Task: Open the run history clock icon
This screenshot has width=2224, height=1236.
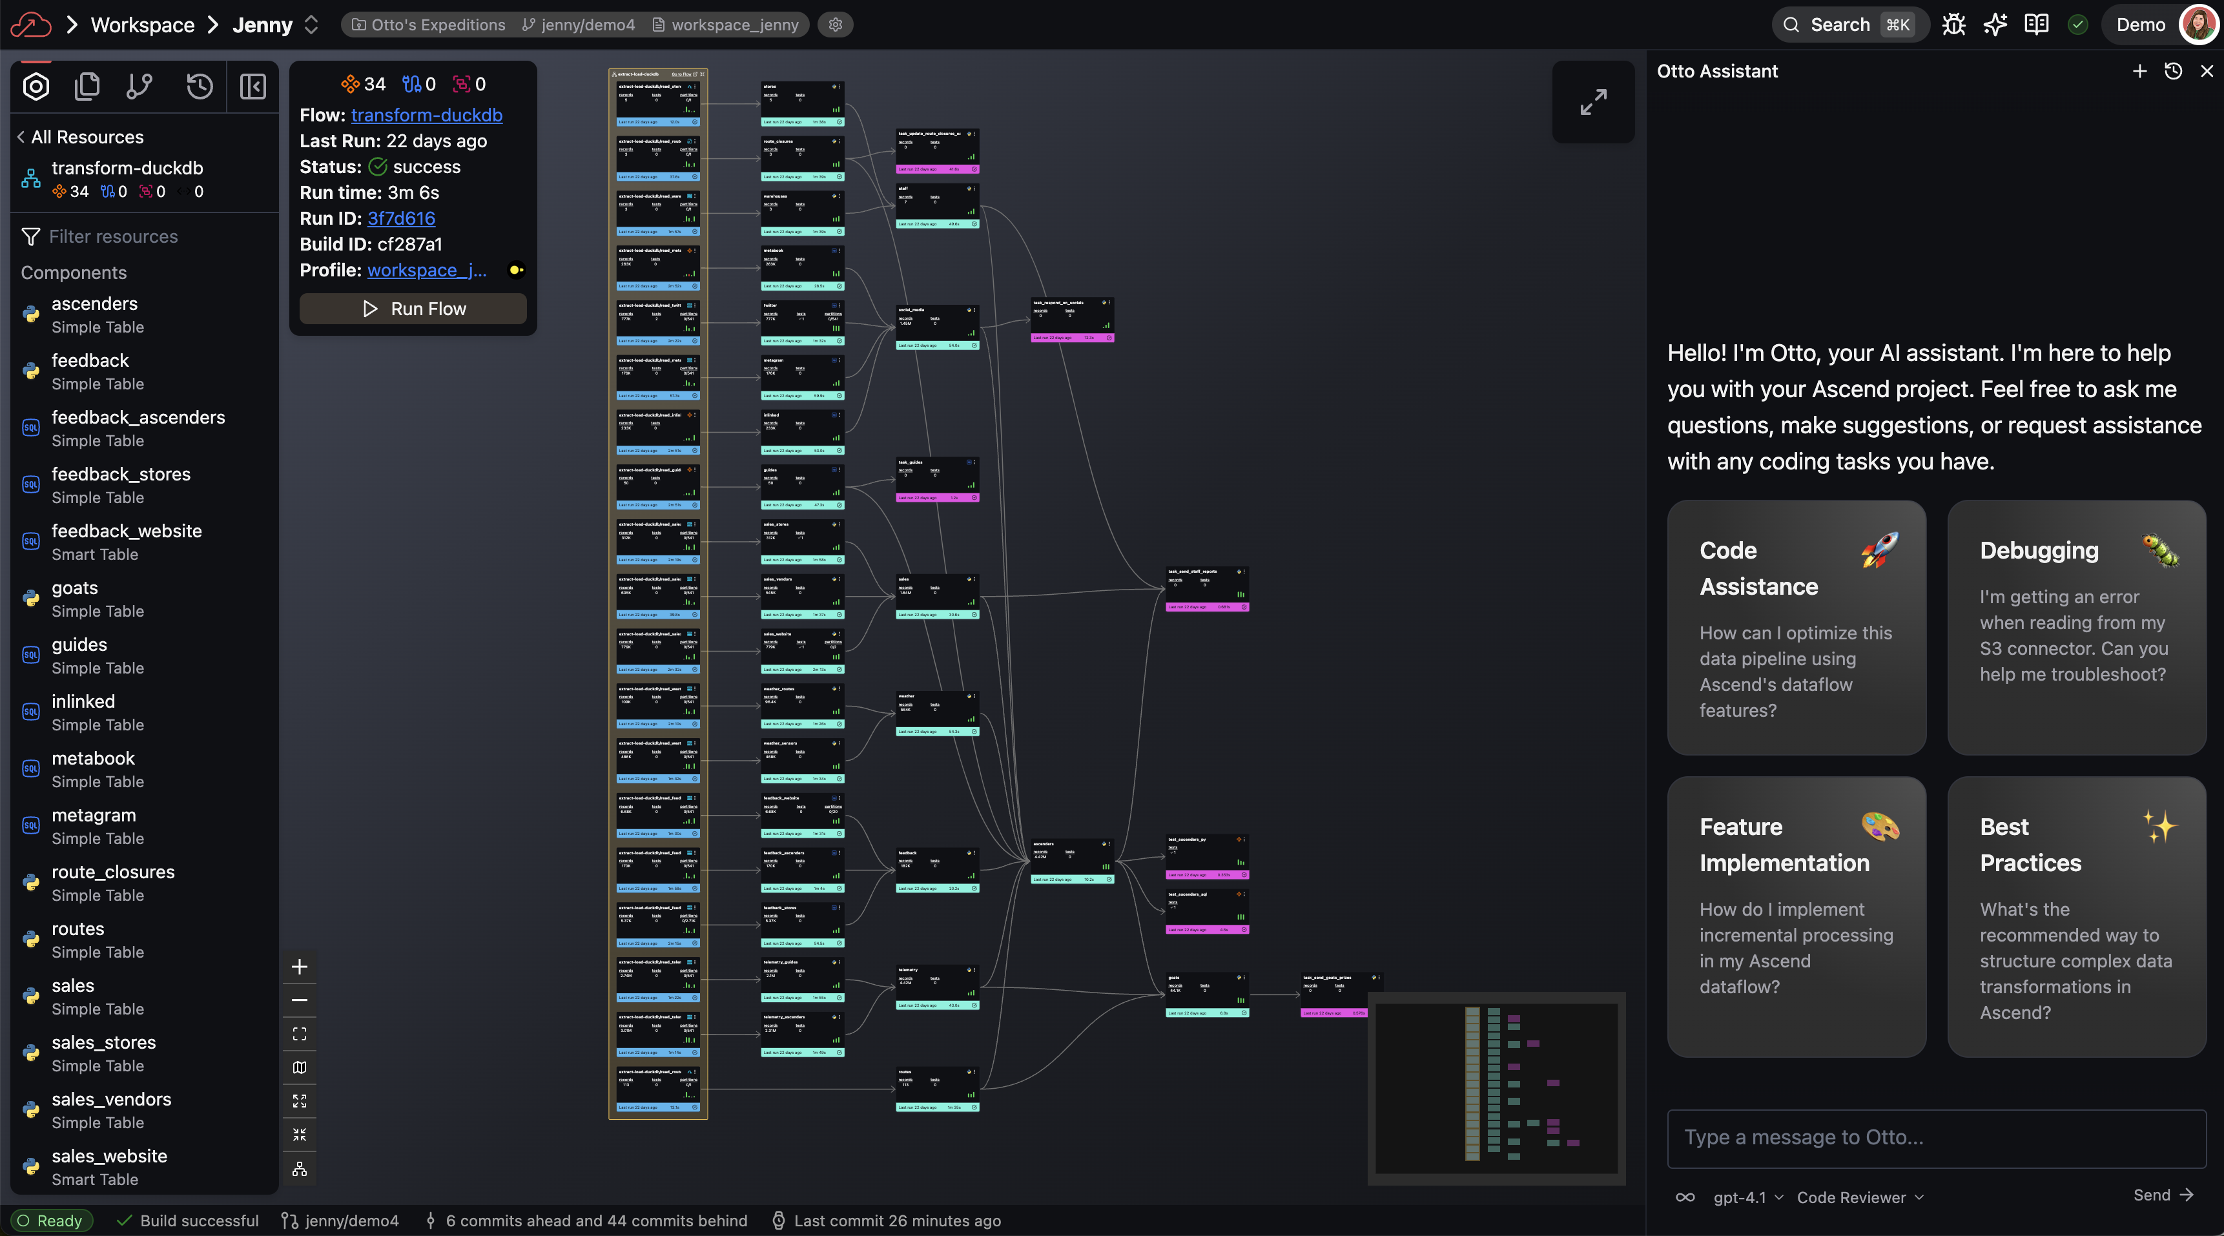Action: (200, 87)
